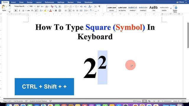Open the Layout tab
This screenshot has height=106, width=189.
(x=39, y=2)
